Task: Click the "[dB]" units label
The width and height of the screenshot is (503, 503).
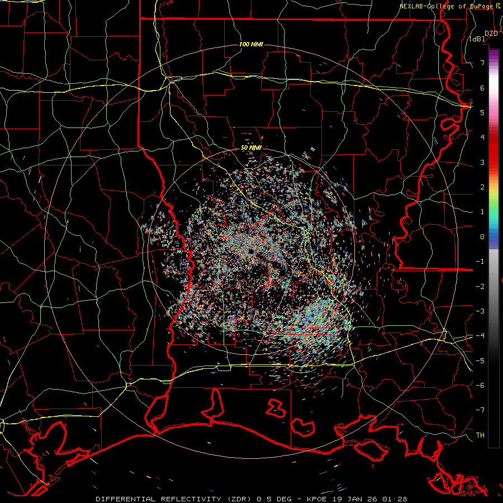Action: coord(477,39)
